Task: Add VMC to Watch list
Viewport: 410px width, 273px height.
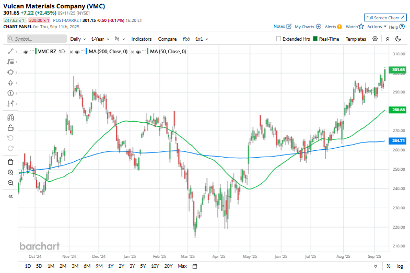Action: [355, 27]
